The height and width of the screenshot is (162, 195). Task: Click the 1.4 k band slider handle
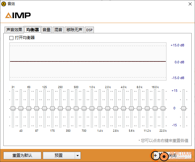click(x=100, y=108)
